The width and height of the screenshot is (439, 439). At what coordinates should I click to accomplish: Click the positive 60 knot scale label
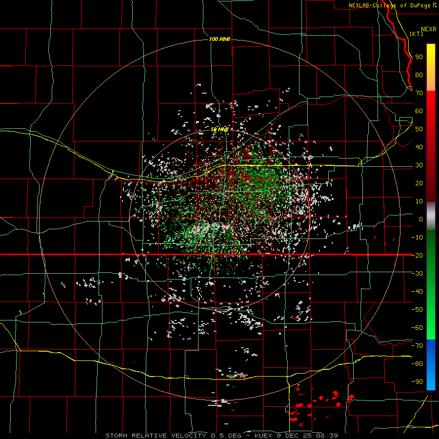click(419, 111)
